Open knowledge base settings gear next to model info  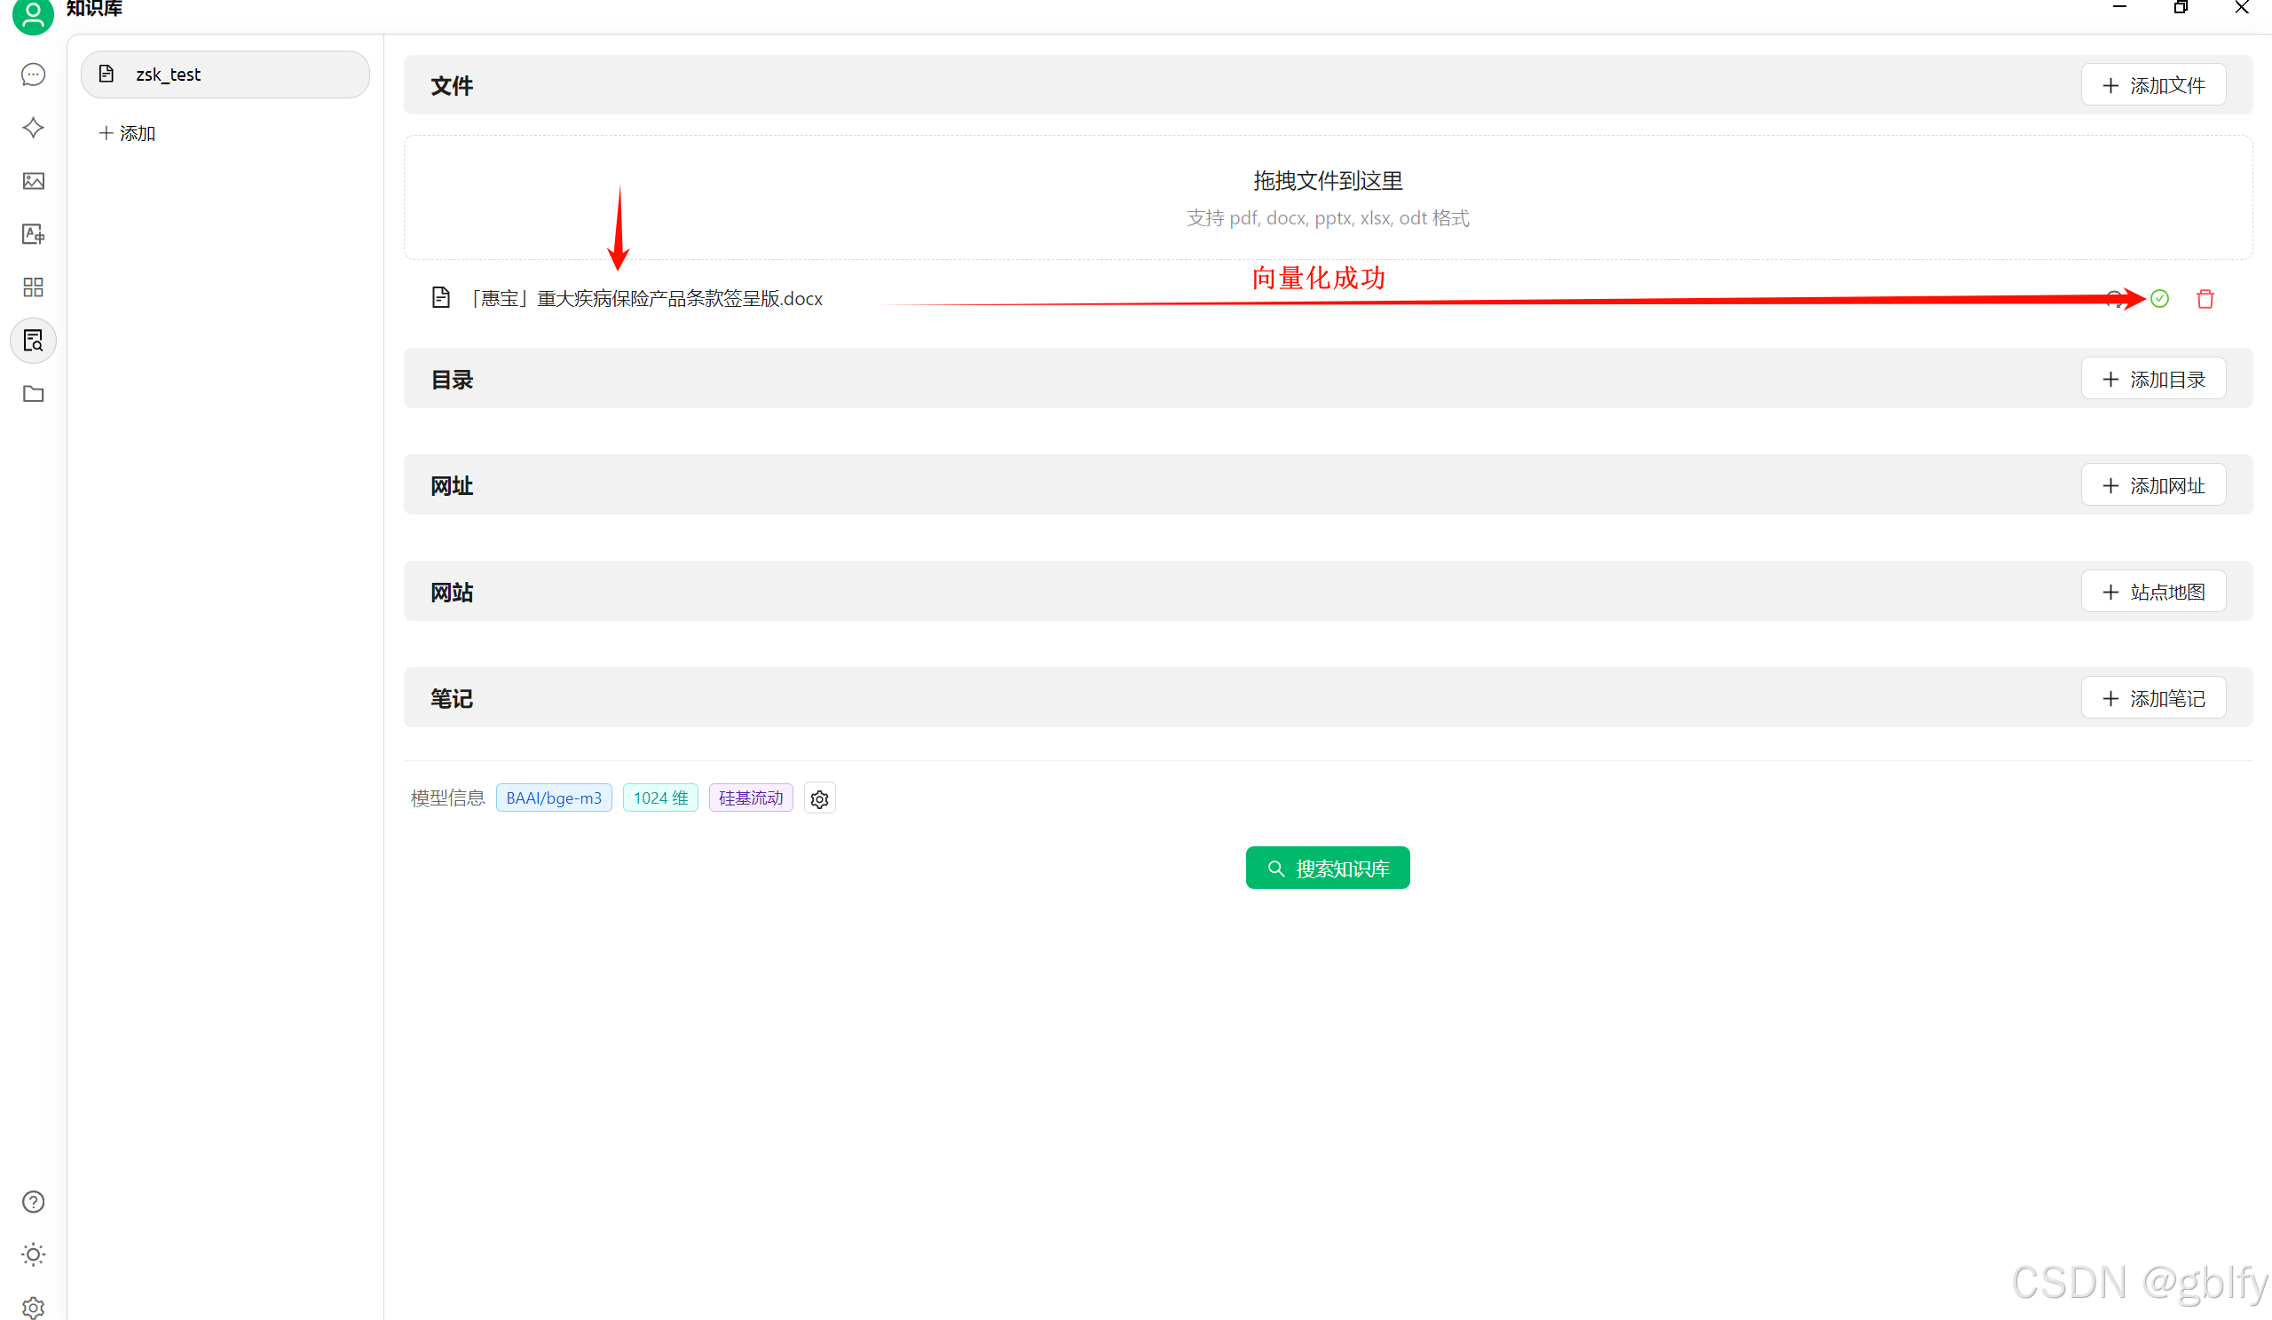(818, 798)
